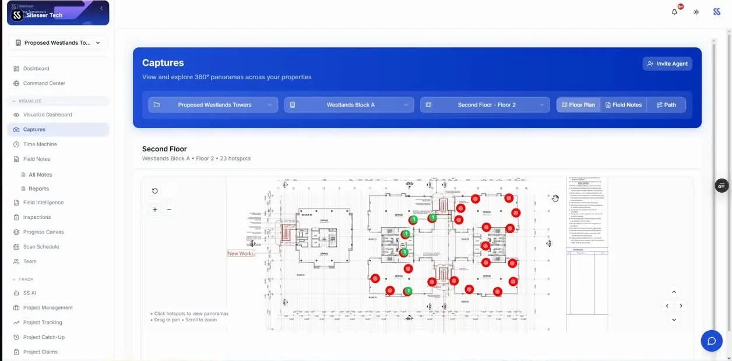Image resolution: width=732 pixels, height=361 pixels.
Task: Click the SS AI icon in sidebar
Action: click(16, 293)
